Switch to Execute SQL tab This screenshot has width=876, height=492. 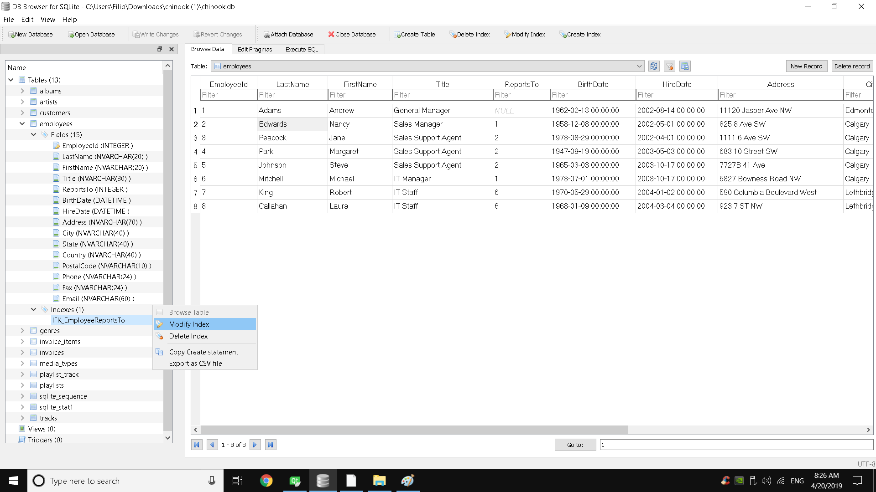302,49
